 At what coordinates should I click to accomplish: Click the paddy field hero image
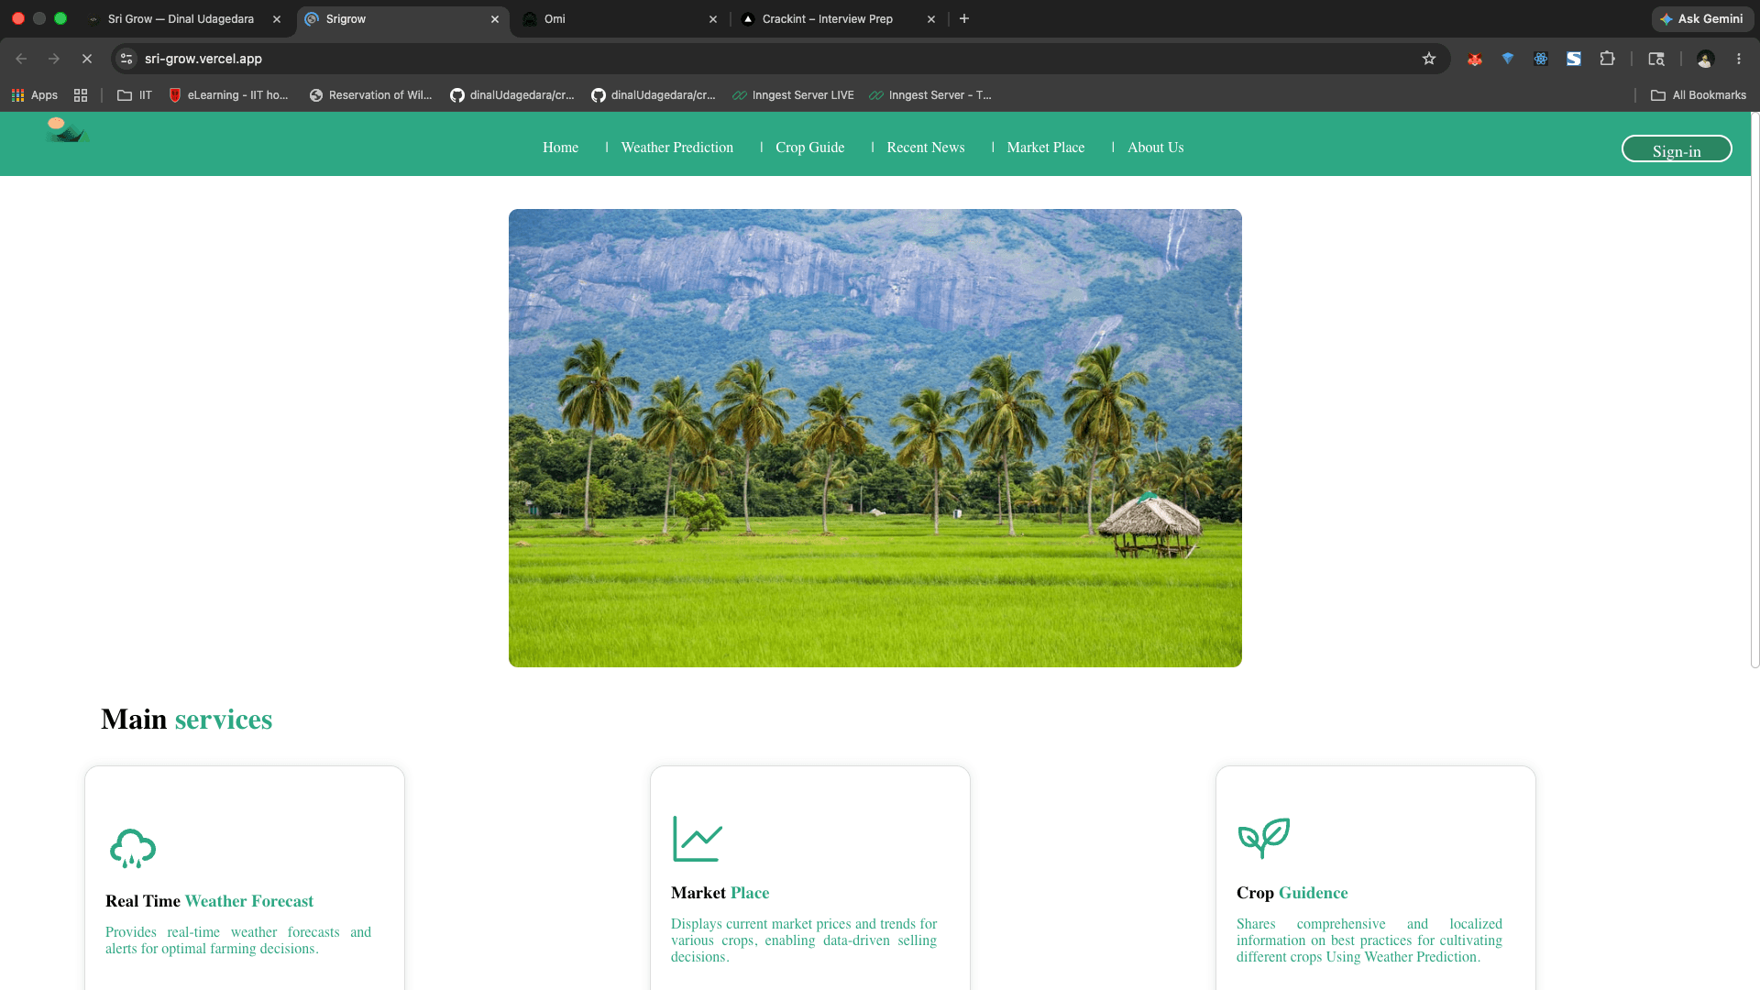[x=874, y=438]
